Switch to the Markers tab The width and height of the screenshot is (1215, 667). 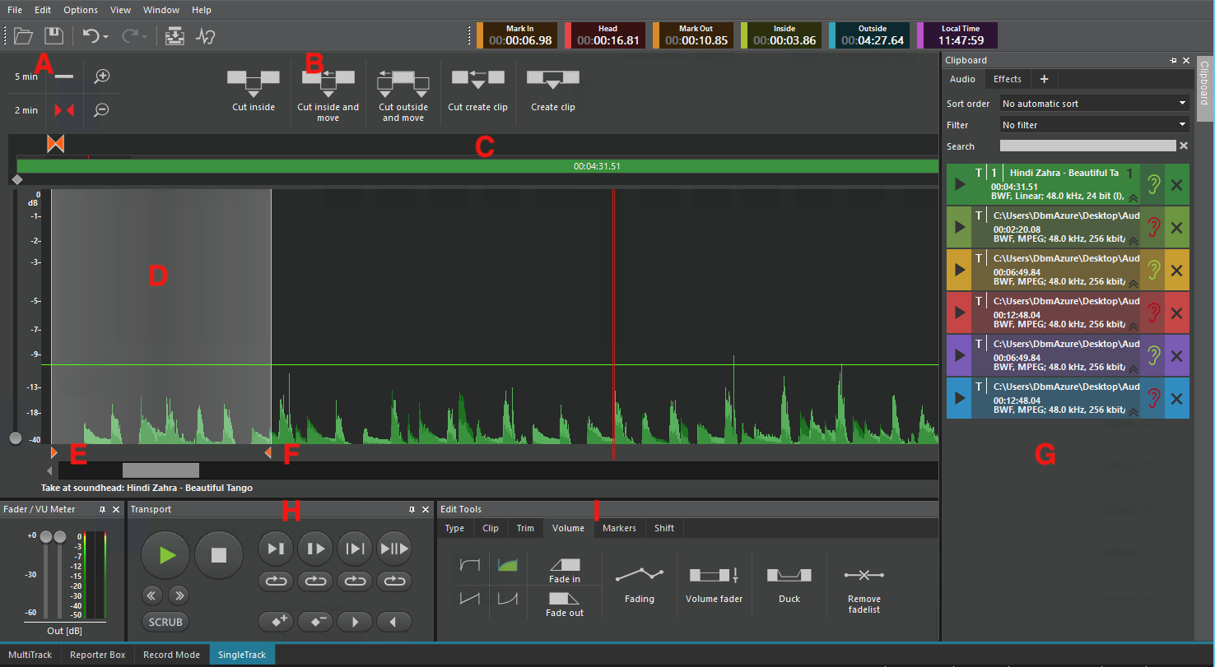(x=619, y=528)
